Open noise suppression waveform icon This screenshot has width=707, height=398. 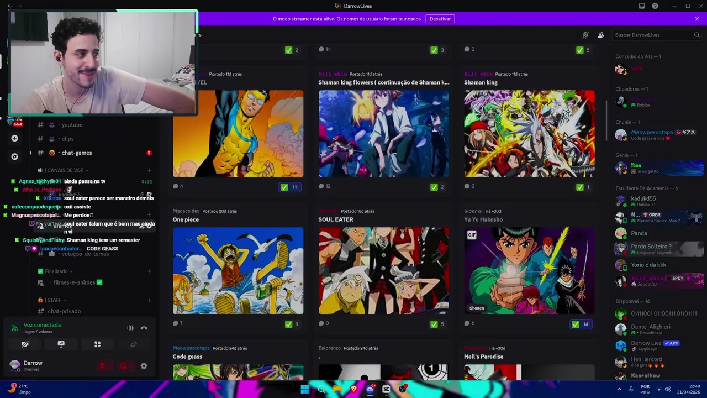[x=130, y=328]
